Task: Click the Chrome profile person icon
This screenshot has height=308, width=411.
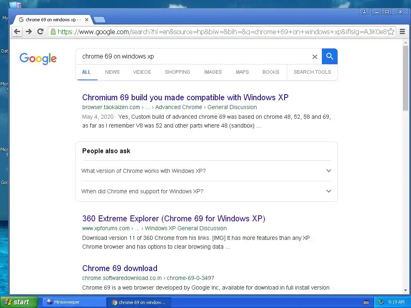Action: (x=364, y=12)
